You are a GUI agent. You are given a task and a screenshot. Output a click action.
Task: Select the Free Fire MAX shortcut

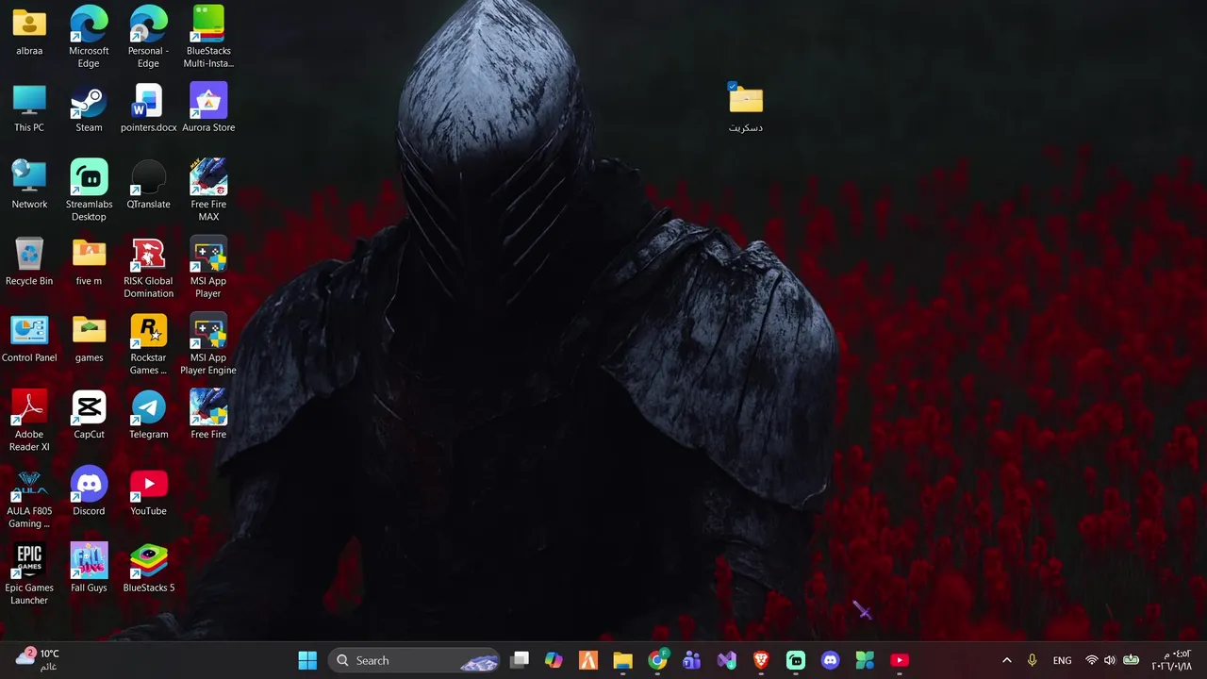pyautogui.click(x=208, y=191)
